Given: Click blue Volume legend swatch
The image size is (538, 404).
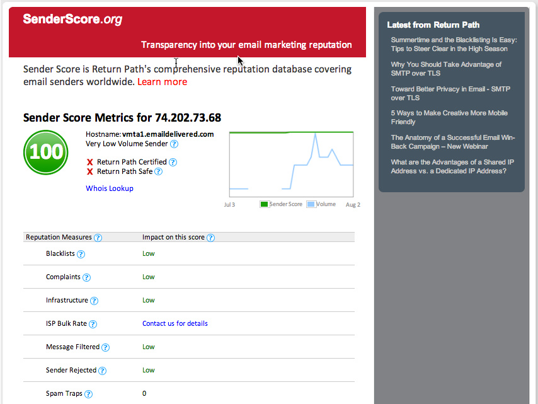Looking at the screenshot, I should (x=311, y=204).
